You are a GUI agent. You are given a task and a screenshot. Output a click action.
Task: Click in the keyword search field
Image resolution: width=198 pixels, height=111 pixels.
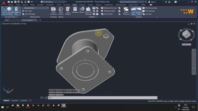[x=131, y=2]
